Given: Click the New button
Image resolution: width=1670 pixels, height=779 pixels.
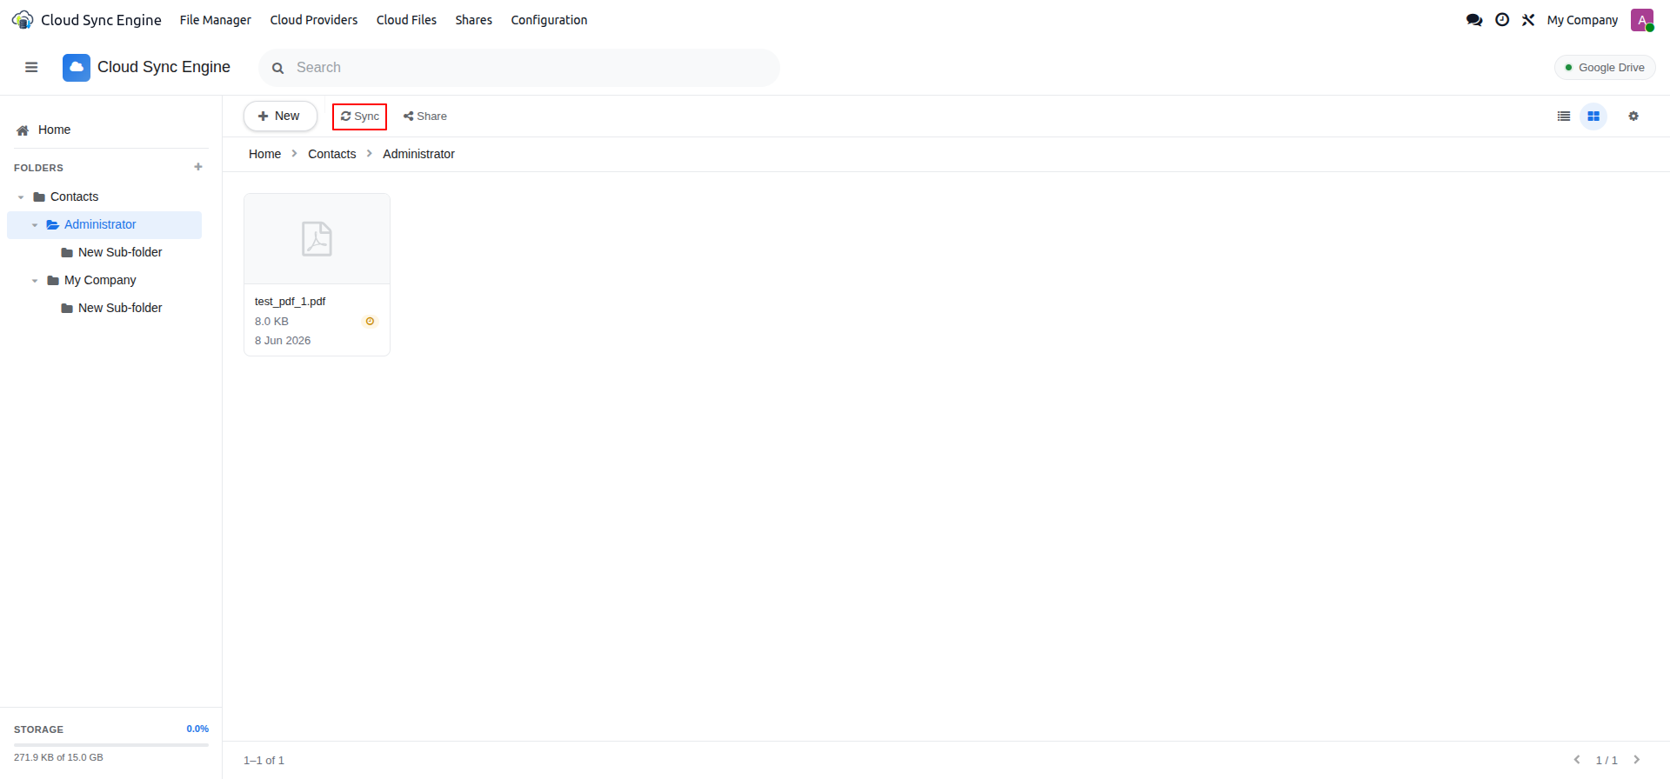Looking at the screenshot, I should 280,117.
